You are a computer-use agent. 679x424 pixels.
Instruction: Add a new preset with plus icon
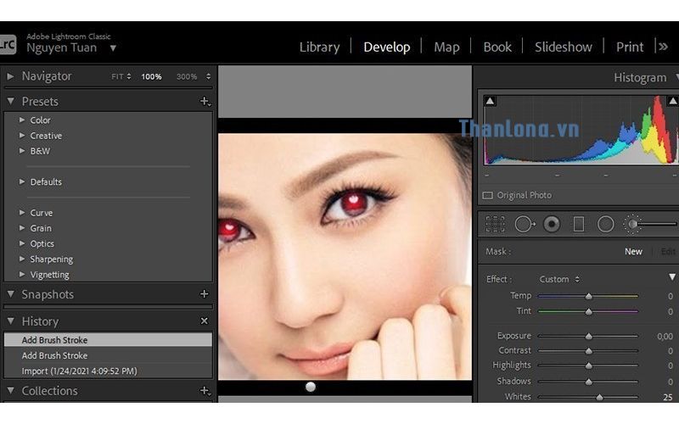pos(204,102)
